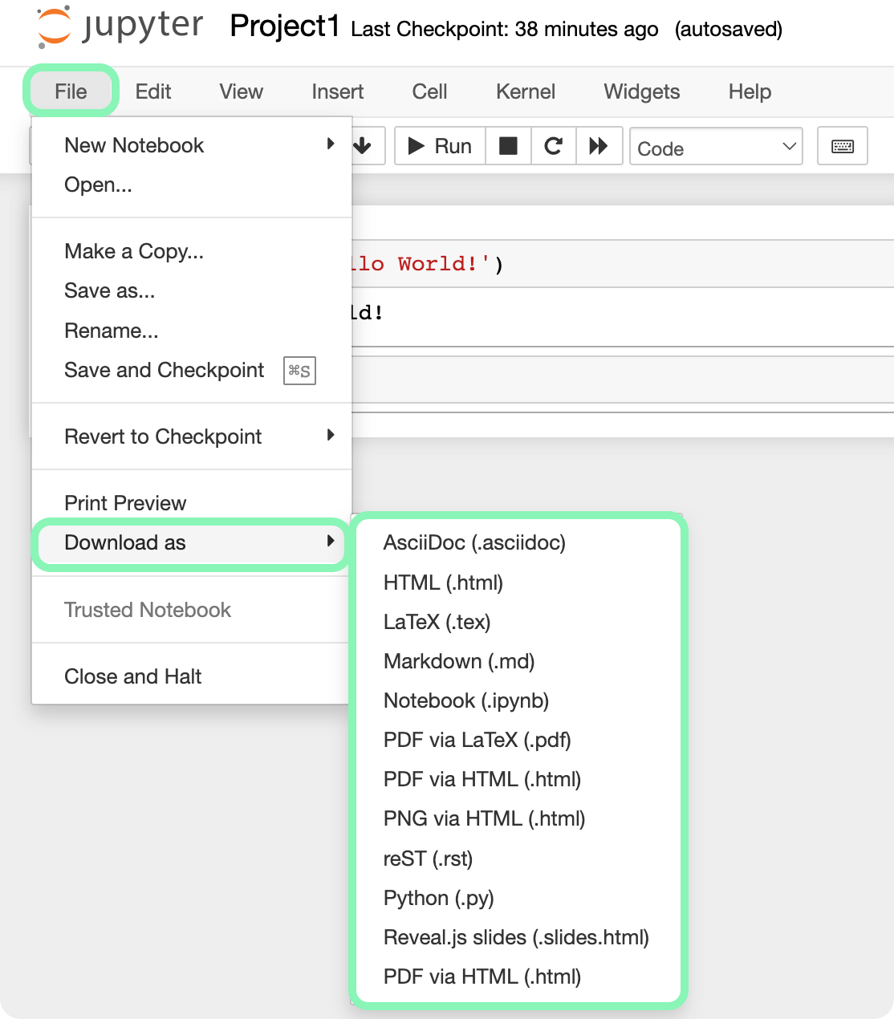Choose Close and Halt
Viewport: 894px width, 1019px height.
pos(133,676)
